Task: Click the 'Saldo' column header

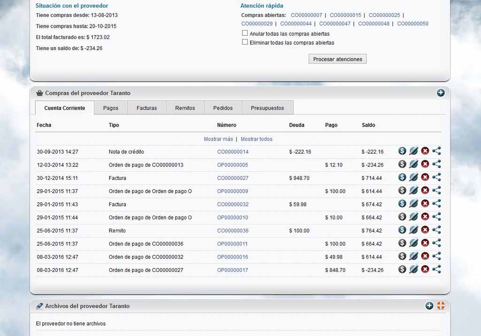Action: click(368, 125)
